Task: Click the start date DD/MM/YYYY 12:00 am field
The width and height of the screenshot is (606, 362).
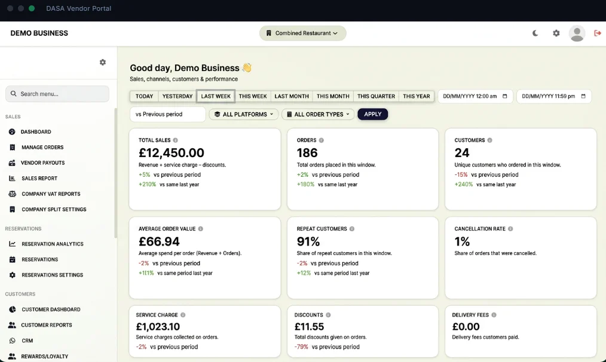Action: [475, 96]
